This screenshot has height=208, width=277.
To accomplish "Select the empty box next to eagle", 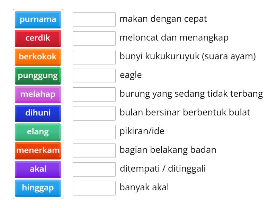I will [x=94, y=76].
